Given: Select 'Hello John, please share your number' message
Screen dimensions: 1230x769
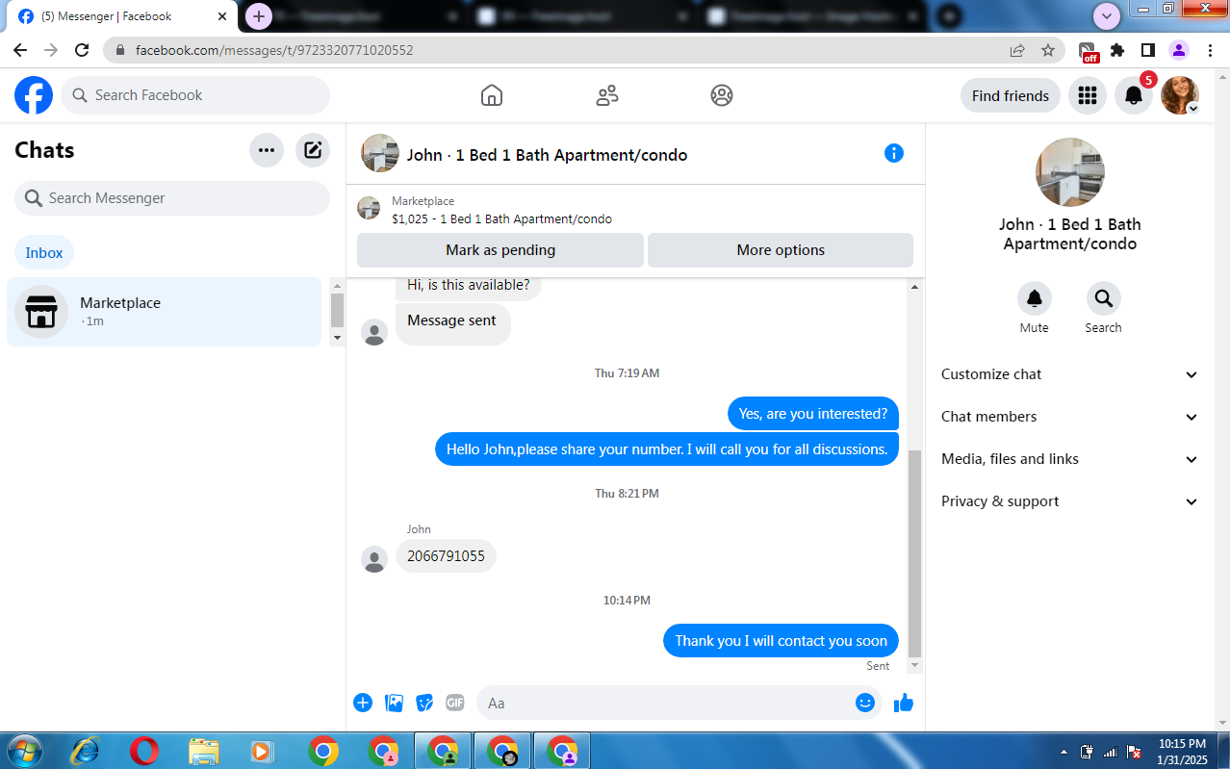Looking at the screenshot, I should coord(667,449).
